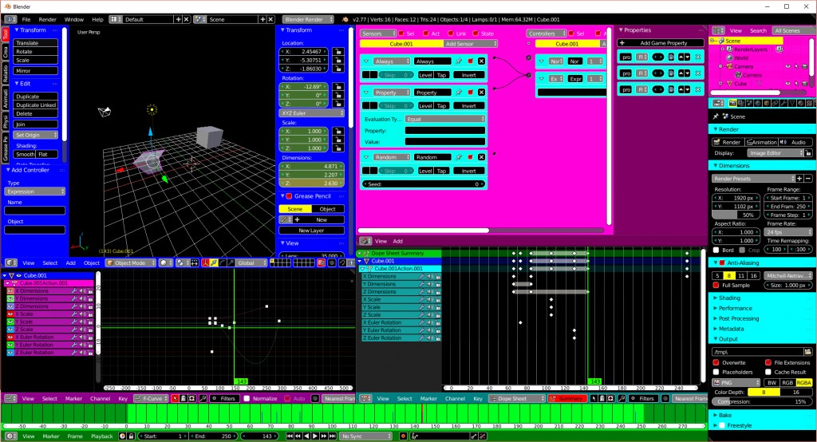Toggle the Sensors Link checkbox
Image resolution: width=817 pixels, height=442 pixels.
click(451, 34)
